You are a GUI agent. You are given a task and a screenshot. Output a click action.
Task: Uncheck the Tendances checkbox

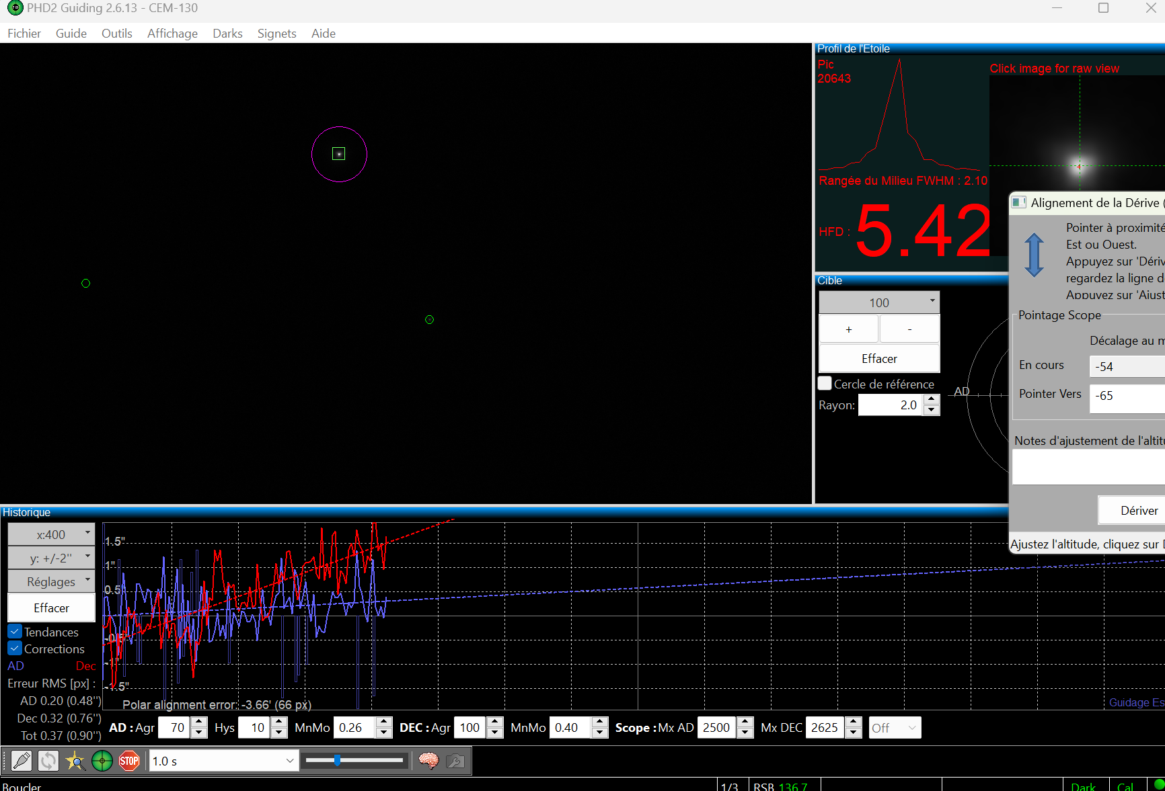coord(15,632)
